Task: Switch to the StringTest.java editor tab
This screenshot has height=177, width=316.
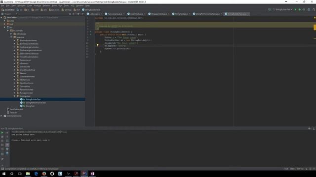Action: [x=181, y=14]
